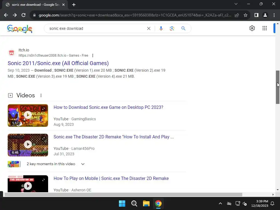This screenshot has height=210, width=280.
Task: Open File Explorer from taskbar
Action: (146, 203)
